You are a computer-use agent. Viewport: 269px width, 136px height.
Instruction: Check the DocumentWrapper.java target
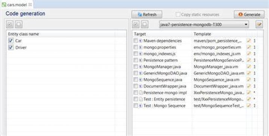(136, 86)
